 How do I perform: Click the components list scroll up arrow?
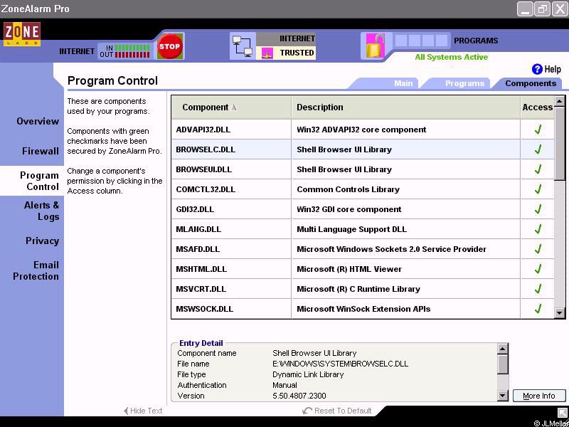point(560,101)
